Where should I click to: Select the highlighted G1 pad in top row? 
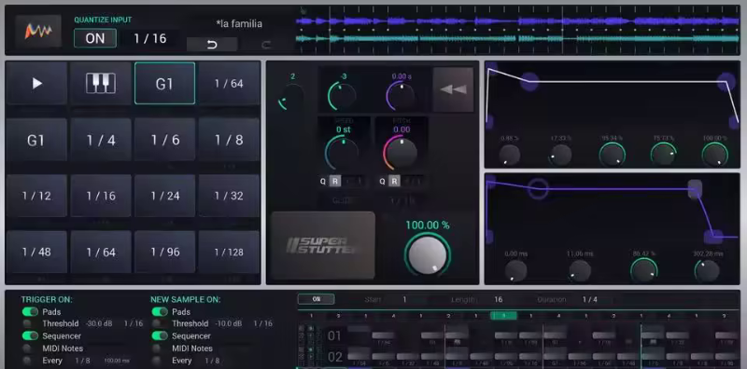point(164,83)
